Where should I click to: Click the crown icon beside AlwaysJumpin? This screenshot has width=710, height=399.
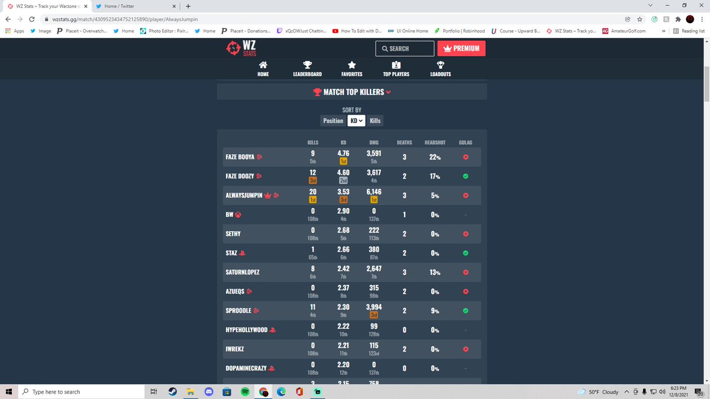pyautogui.click(x=267, y=196)
